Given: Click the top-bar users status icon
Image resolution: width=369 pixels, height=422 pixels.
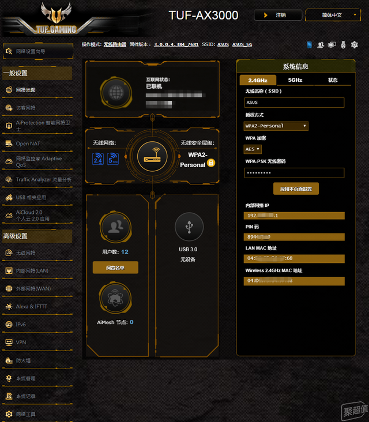Looking at the screenshot, I should pos(321,44).
